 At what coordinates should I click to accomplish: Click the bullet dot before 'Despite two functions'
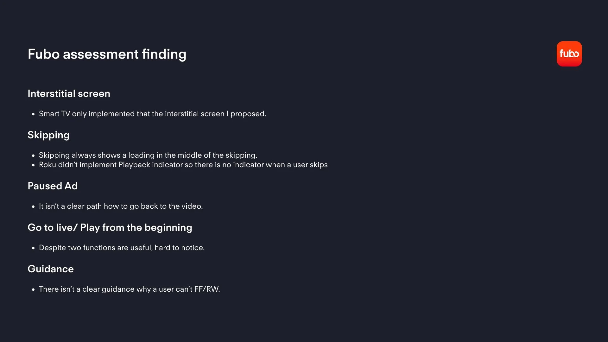point(33,248)
